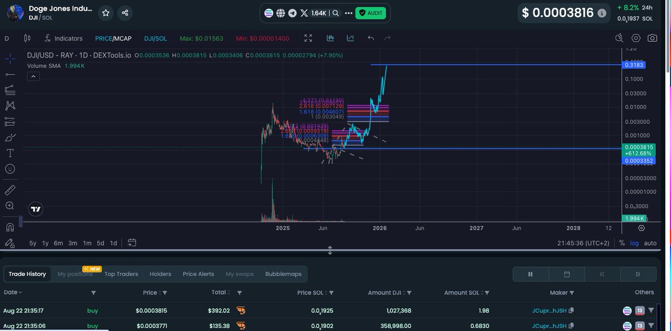Pause the live trade feed
Image resolution: width=671 pixels, height=331 pixels.
coord(531,274)
